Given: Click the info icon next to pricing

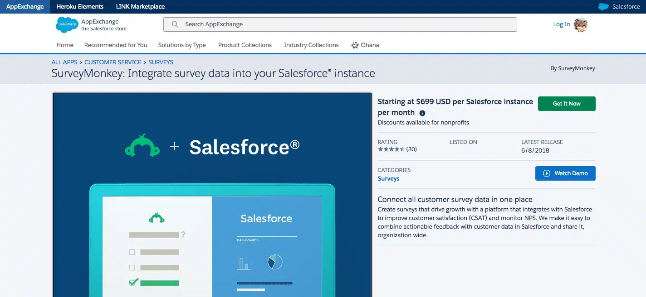Looking at the screenshot, I should click(422, 113).
